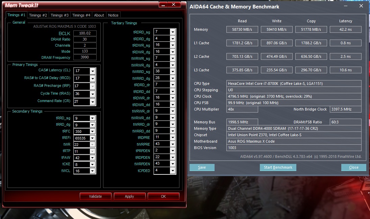Expand CAS# Latency (CL) dropdown
Screen dimensions: 370x219
pyautogui.click(x=93, y=71)
